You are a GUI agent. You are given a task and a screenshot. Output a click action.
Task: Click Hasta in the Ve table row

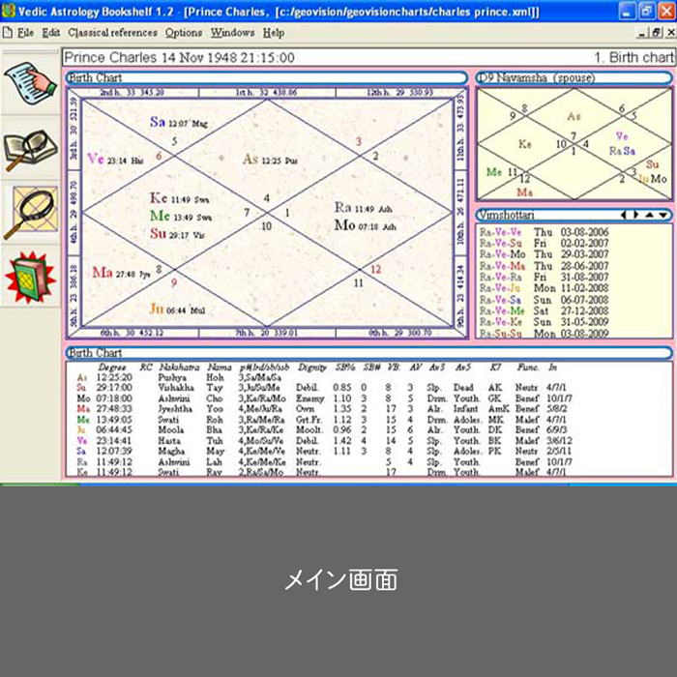click(x=169, y=441)
